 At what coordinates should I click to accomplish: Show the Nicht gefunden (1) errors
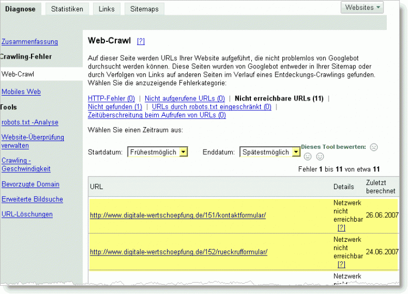115,107
